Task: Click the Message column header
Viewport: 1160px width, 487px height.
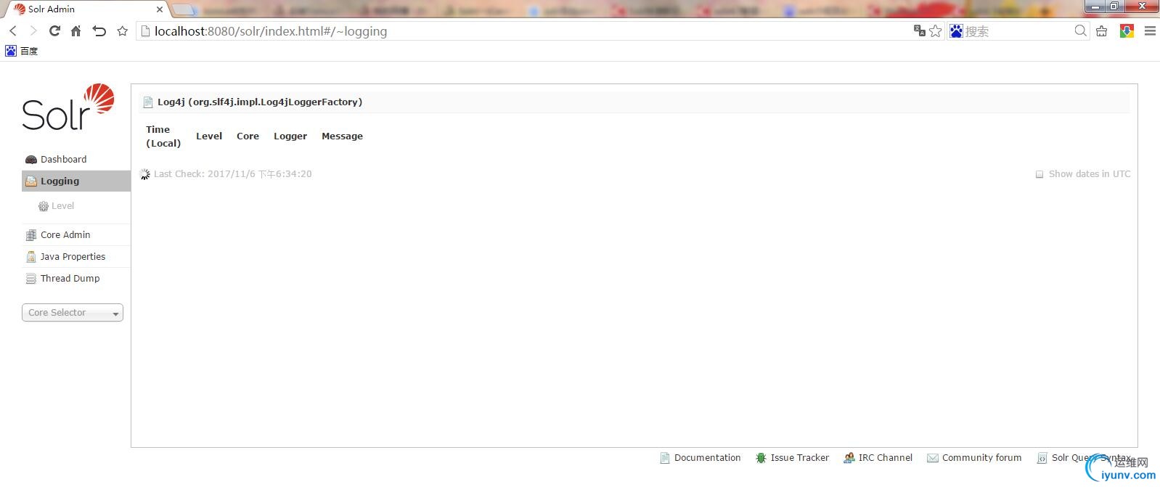Action: click(x=342, y=136)
